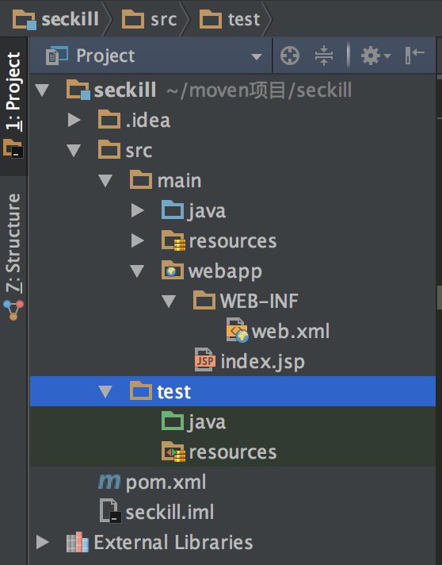The image size is (442, 565).
Task: Hide the Project tool window panel
Action: (414, 55)
